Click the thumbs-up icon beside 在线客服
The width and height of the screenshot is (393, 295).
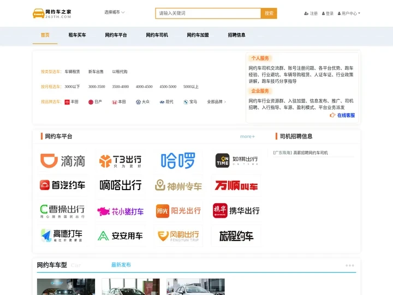(332, 115)
